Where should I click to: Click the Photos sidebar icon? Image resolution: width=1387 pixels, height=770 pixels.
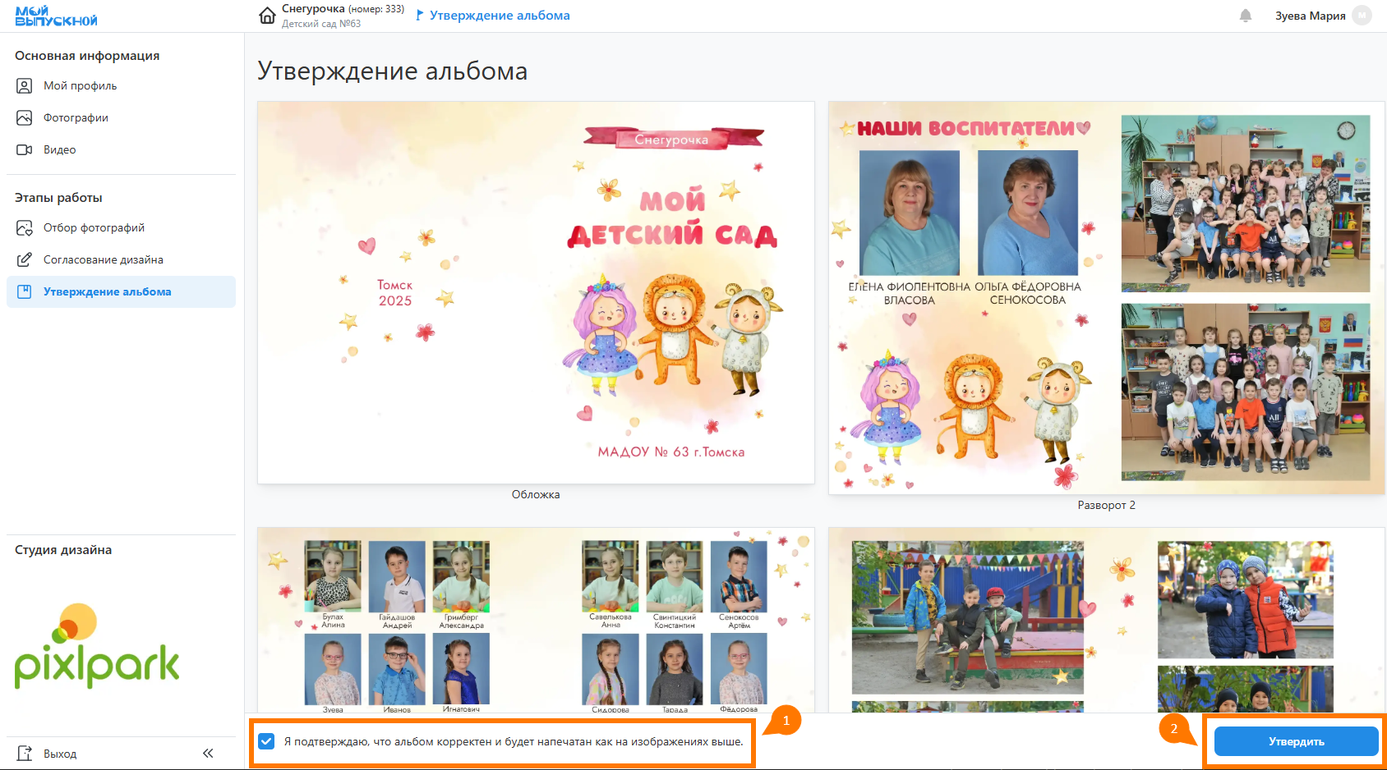(x=25, y=118)
